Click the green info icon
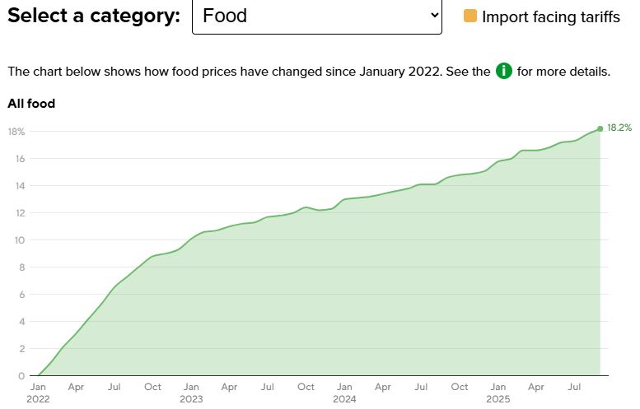This screenshot has width=640, height=409. (504, 72)
